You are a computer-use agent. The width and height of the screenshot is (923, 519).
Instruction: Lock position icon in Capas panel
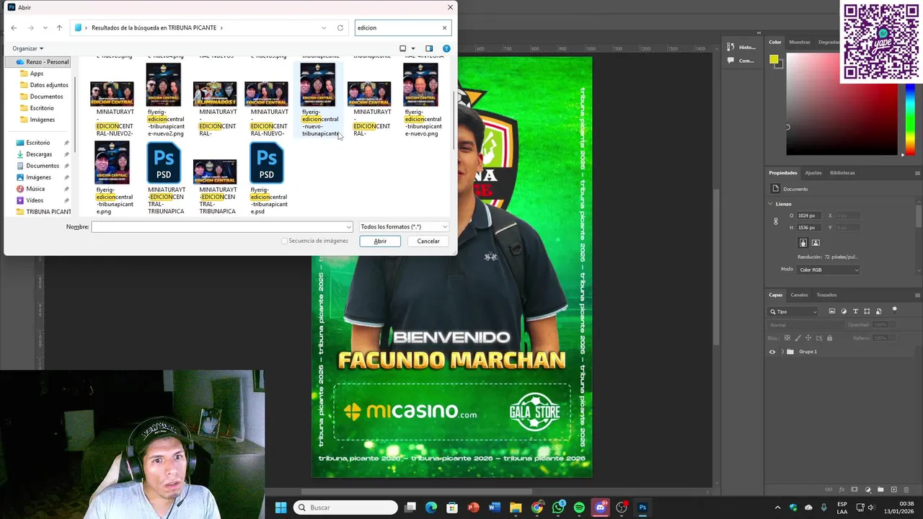(x=808, y=338)
